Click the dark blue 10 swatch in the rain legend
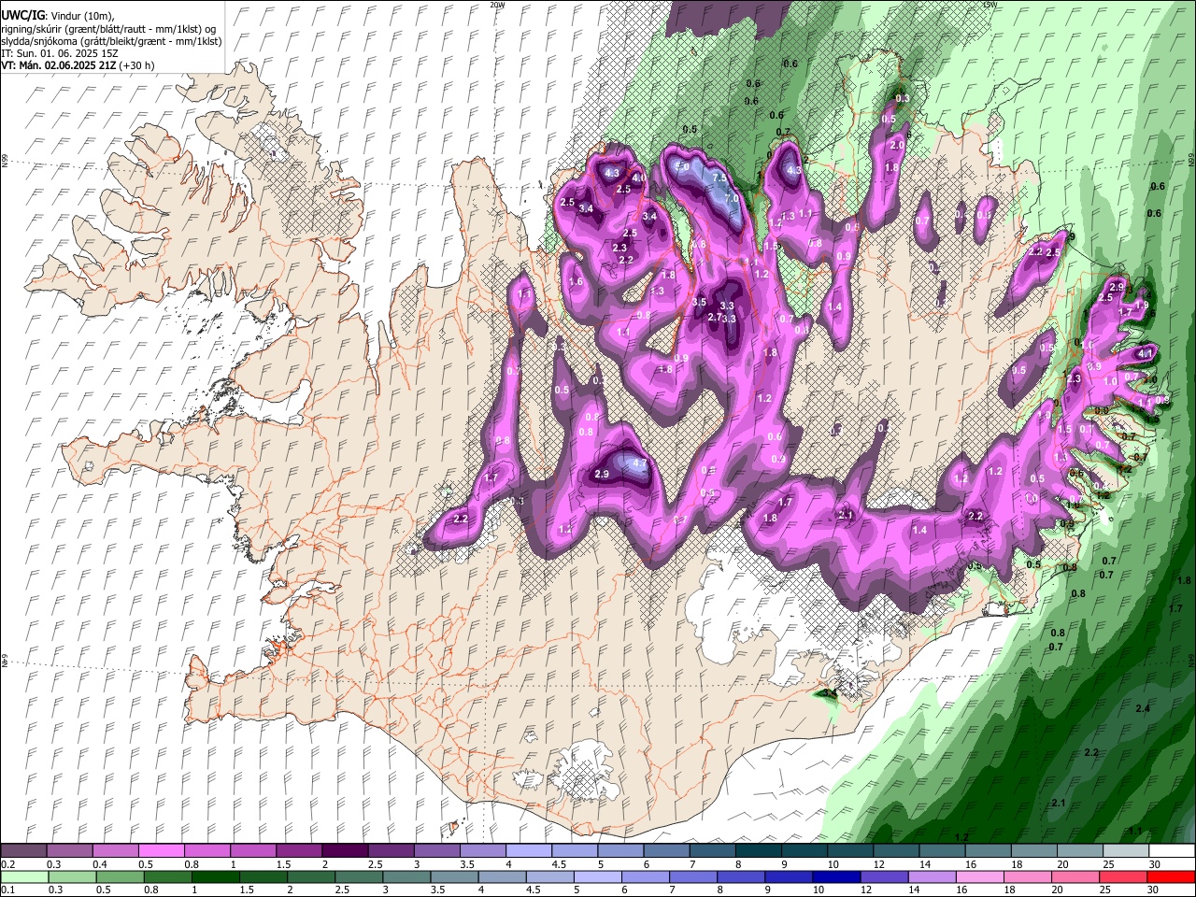Screen dimensions: 1196x897 [x=836, y=876]
